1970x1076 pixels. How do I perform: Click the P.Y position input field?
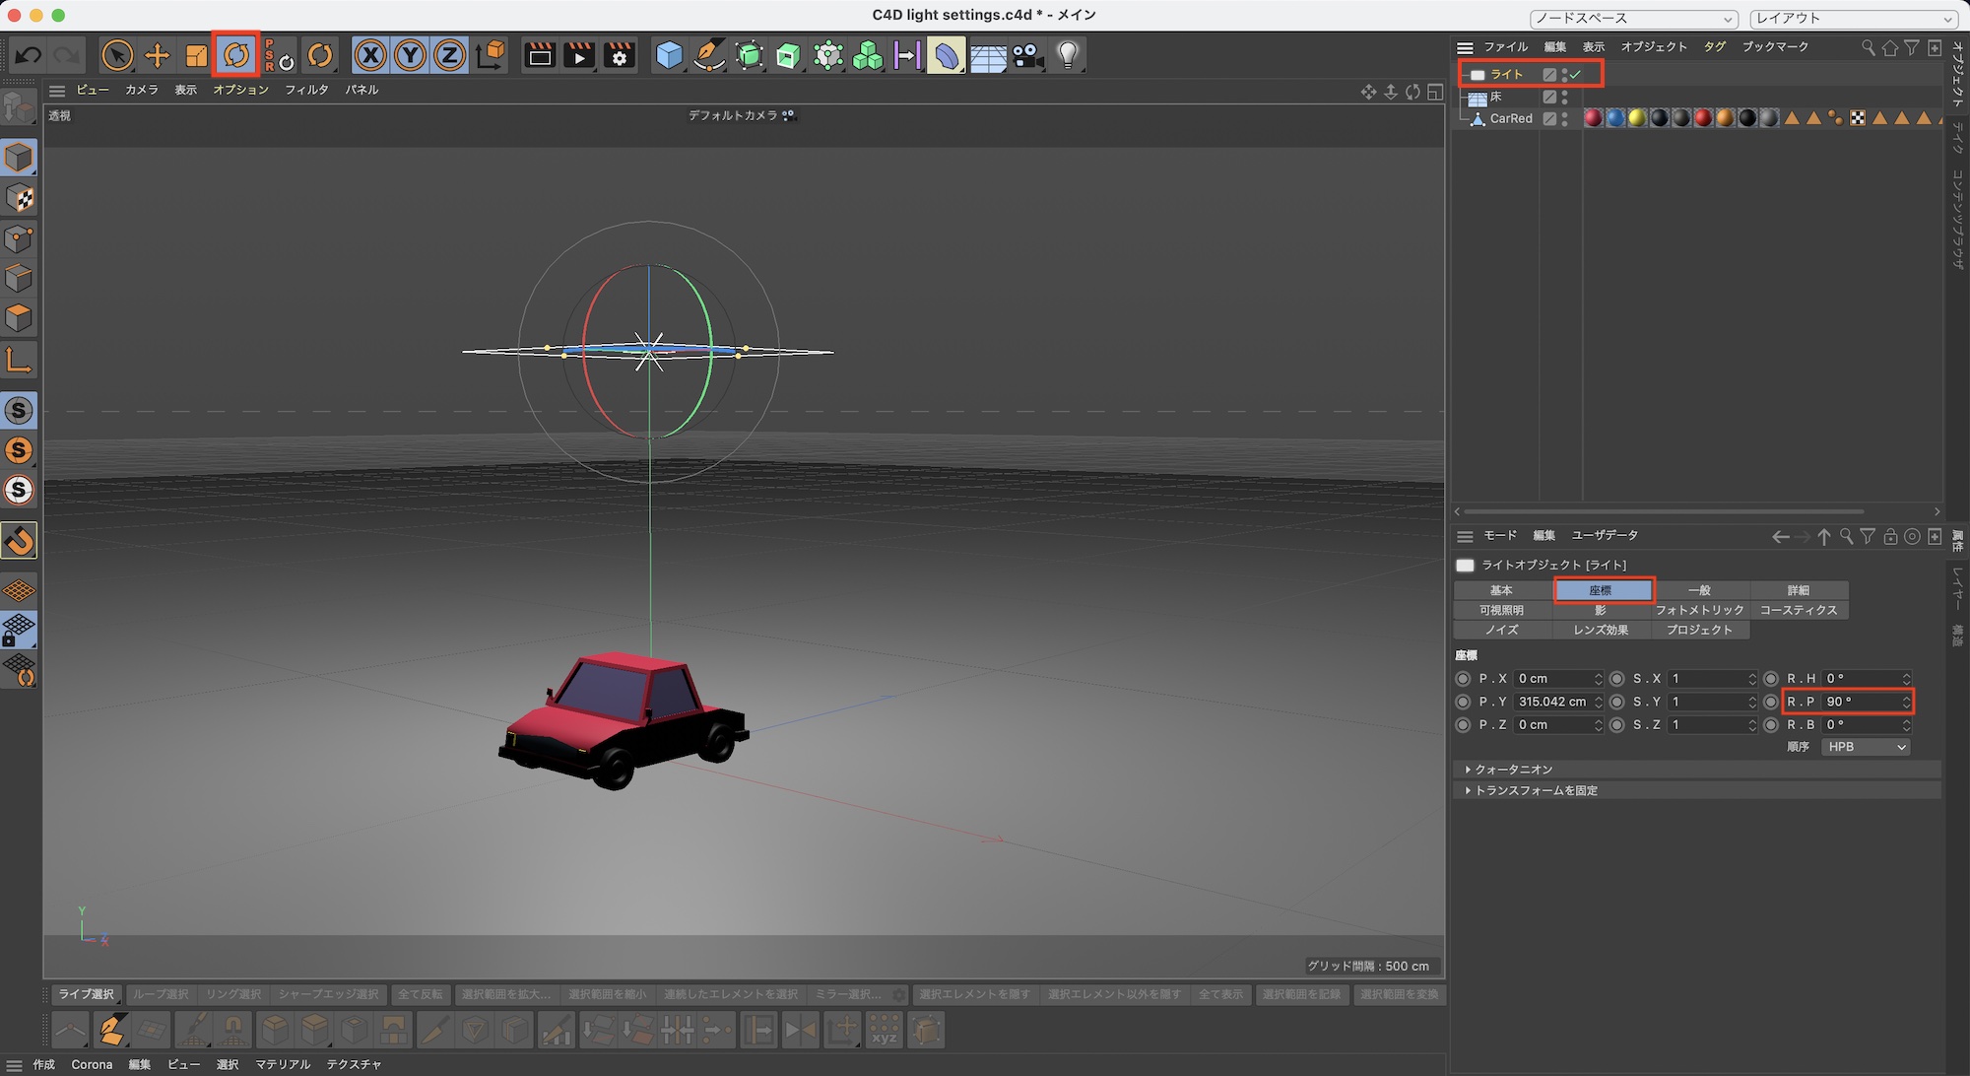pos(1553,702)
